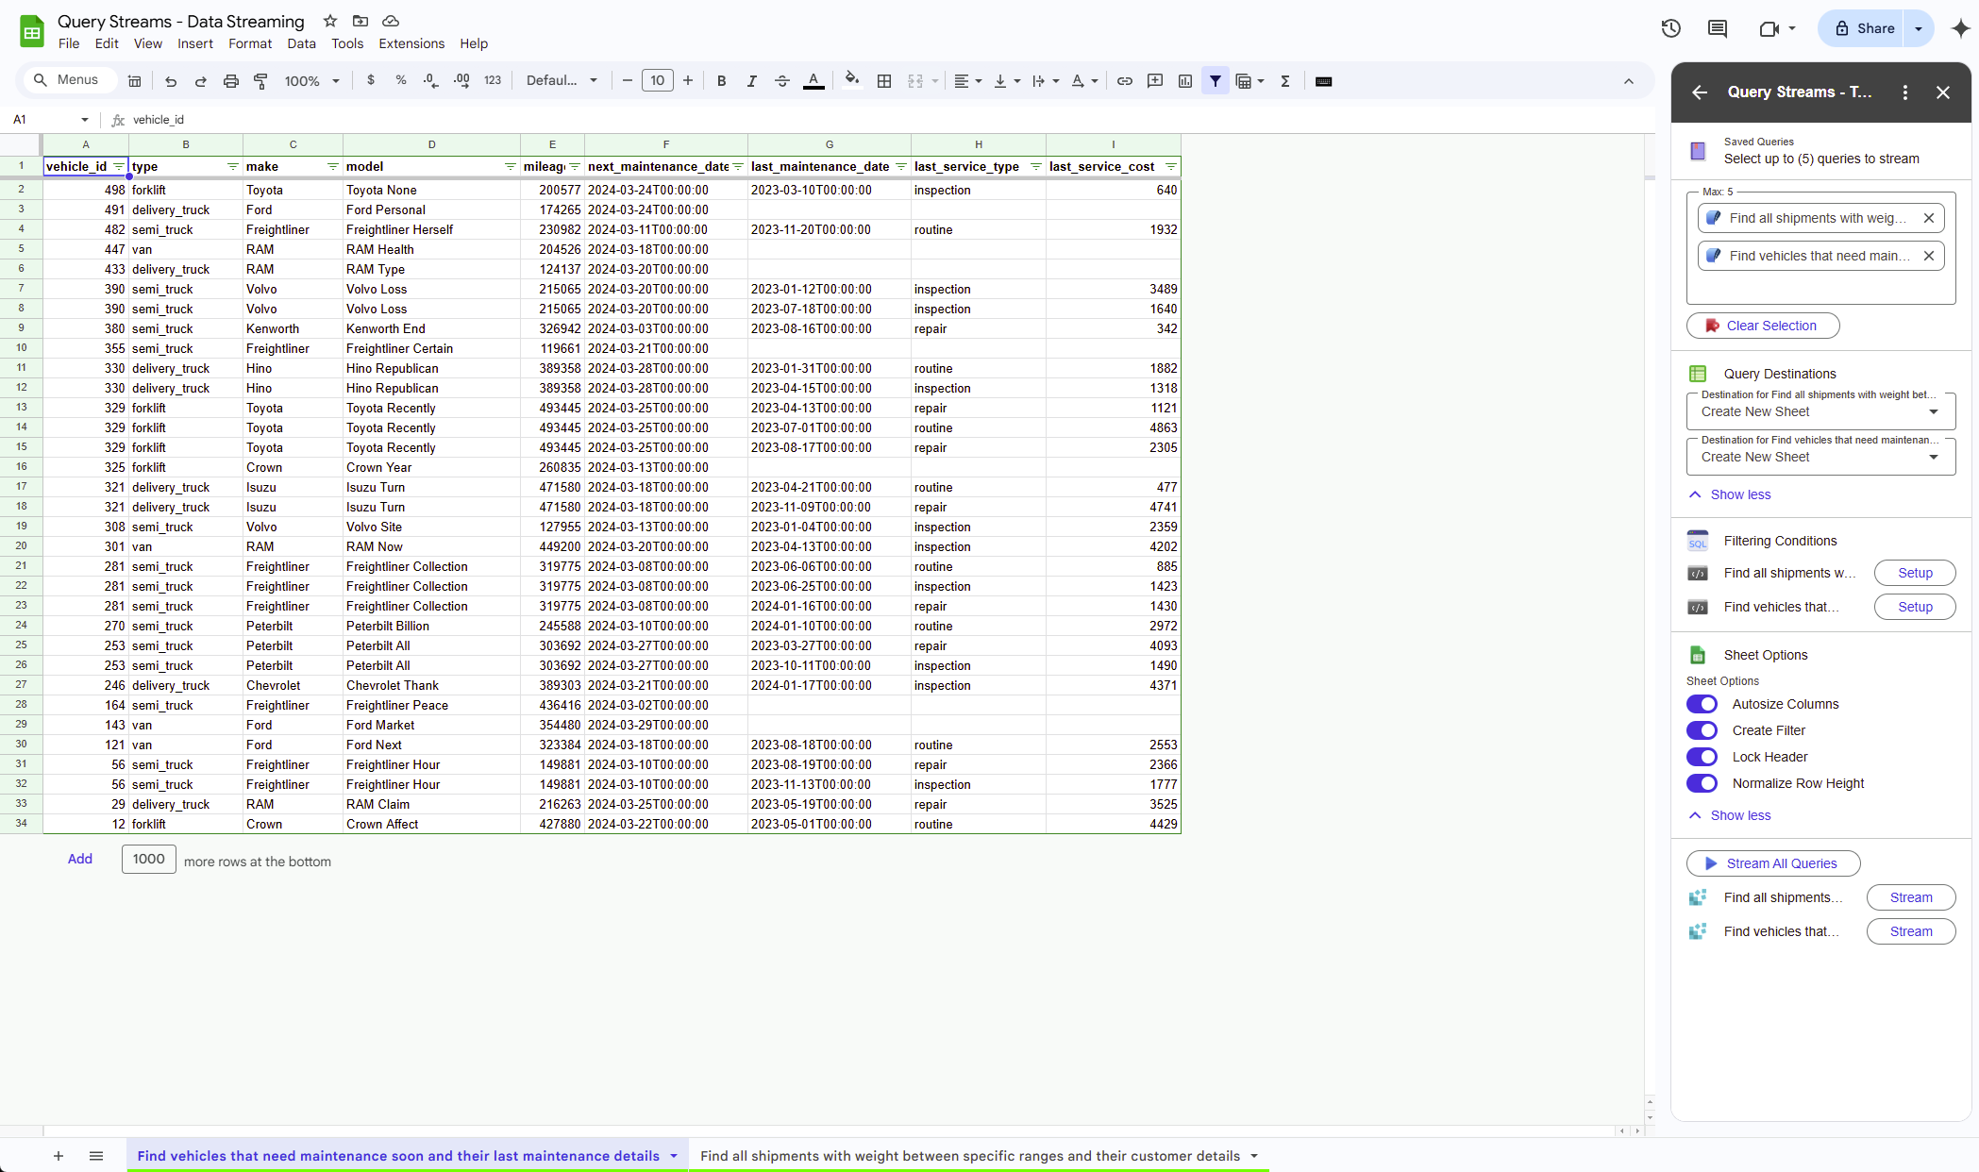Click the Clear Selection button

[1762, 326]
